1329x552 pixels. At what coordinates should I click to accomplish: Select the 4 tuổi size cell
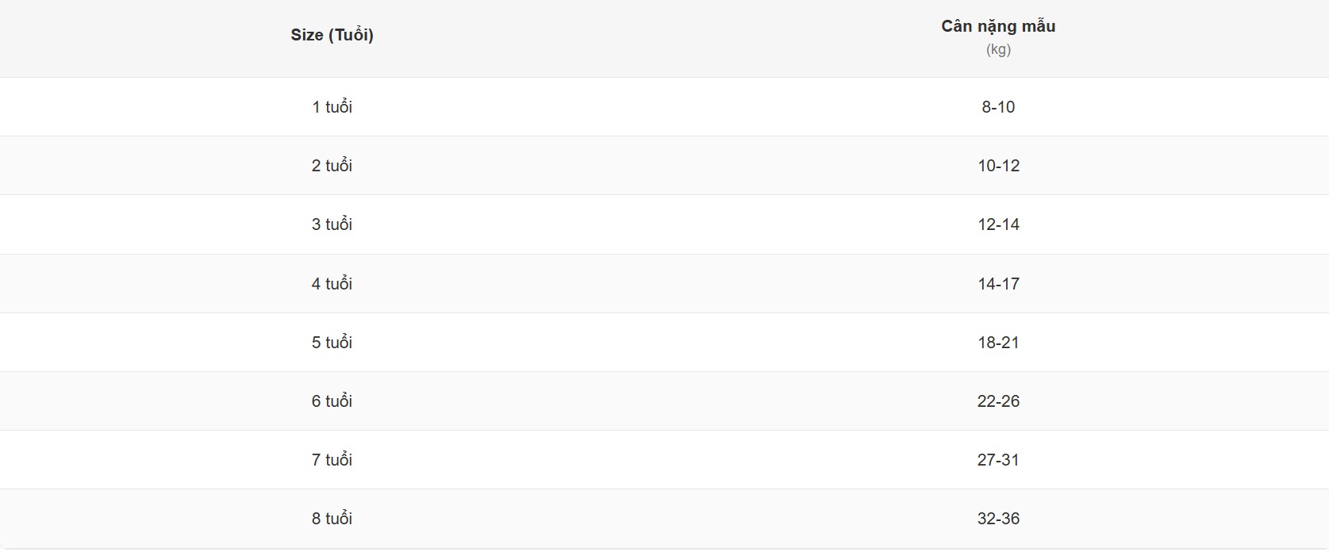pos(332,284)
